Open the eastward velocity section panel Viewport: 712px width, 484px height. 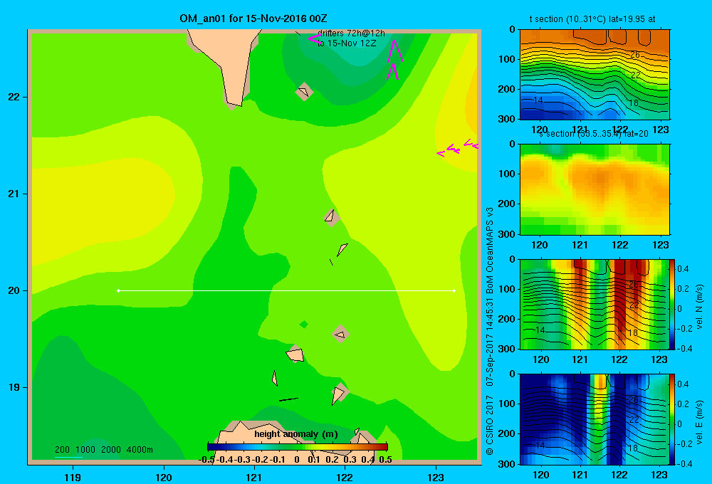point(594,419)
